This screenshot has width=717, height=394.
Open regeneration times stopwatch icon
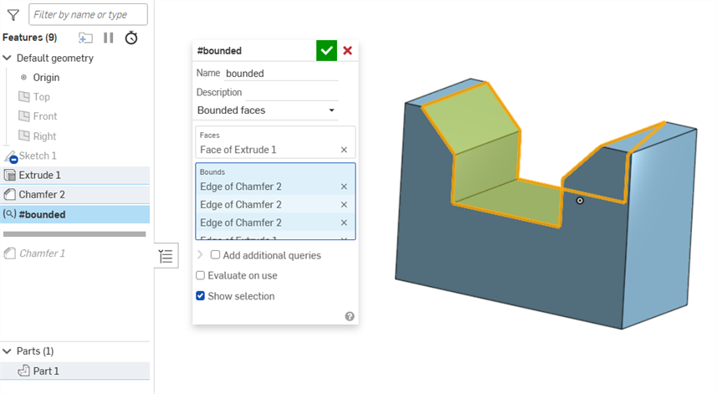tap(131, 38)
